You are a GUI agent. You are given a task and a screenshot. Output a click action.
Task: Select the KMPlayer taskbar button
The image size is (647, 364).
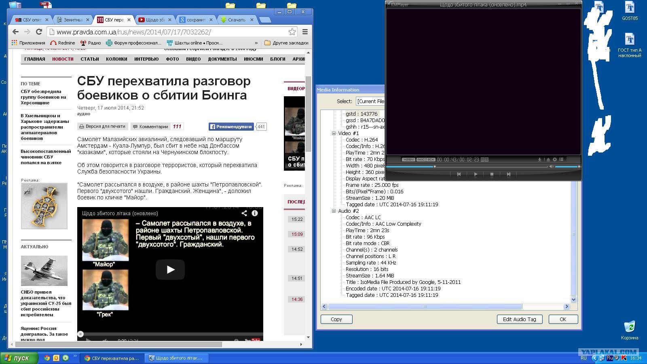pyautogui.click(x=176, y=358)
